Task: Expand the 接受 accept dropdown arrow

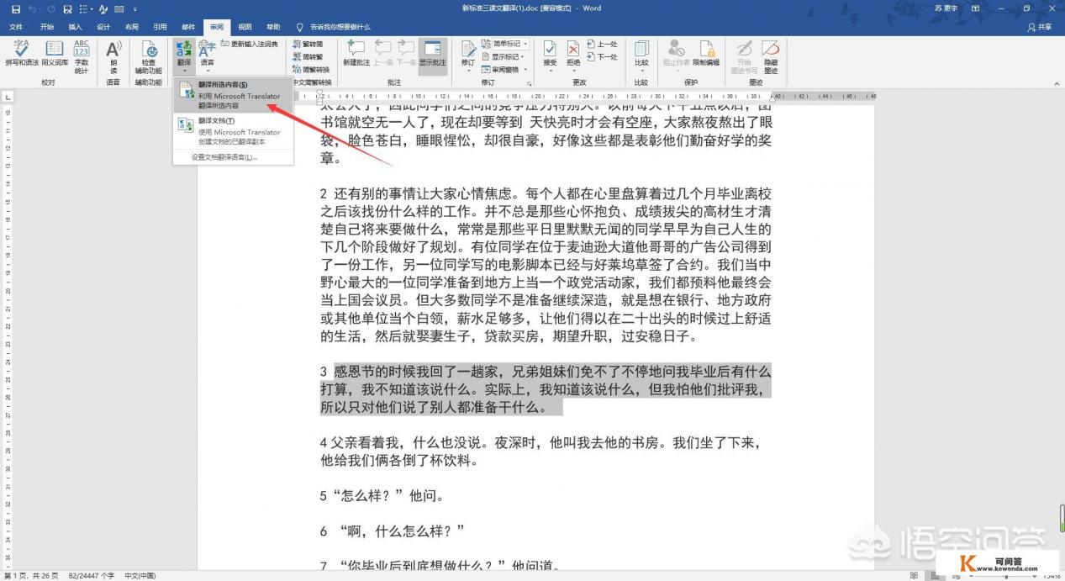Action: click(x=550, y=71)
